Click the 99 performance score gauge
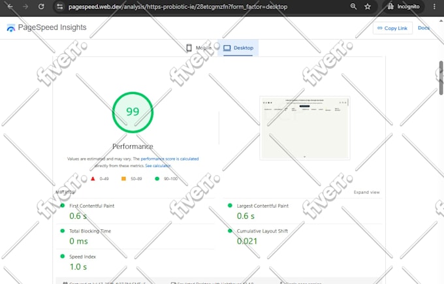The height and width of the screenshot is (284, 444). tap(133, 112)
